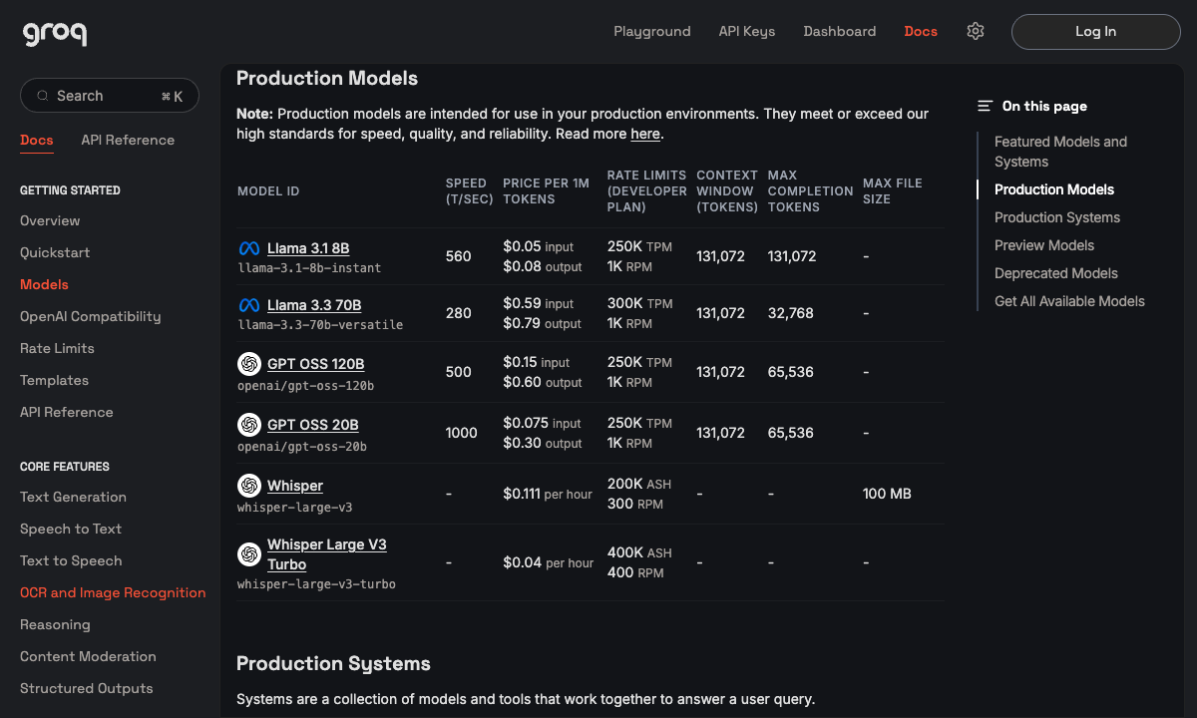Open the Dashboard
This screenshot has height=718, width=1197.
point(840,31)
